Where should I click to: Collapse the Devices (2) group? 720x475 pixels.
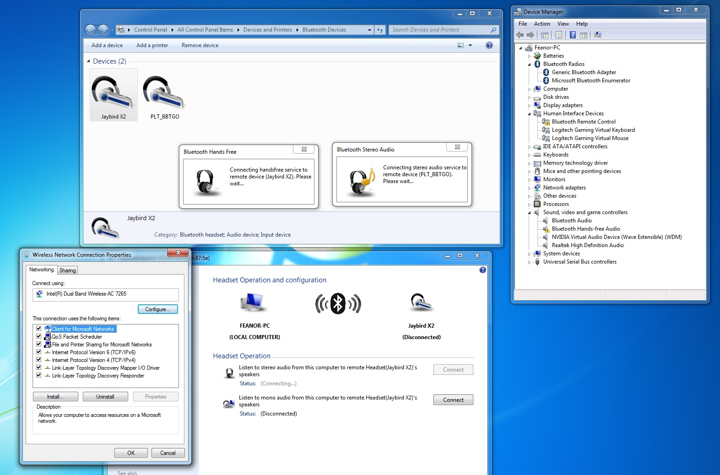click(88, 61)
